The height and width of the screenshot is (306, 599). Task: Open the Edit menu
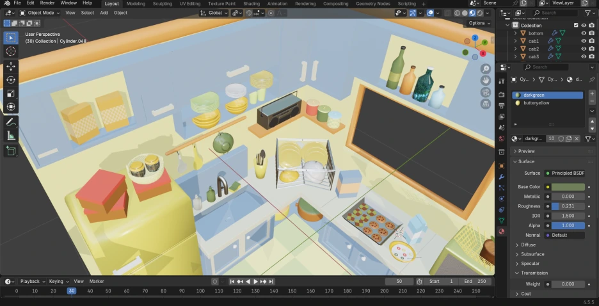click(30, 3)
